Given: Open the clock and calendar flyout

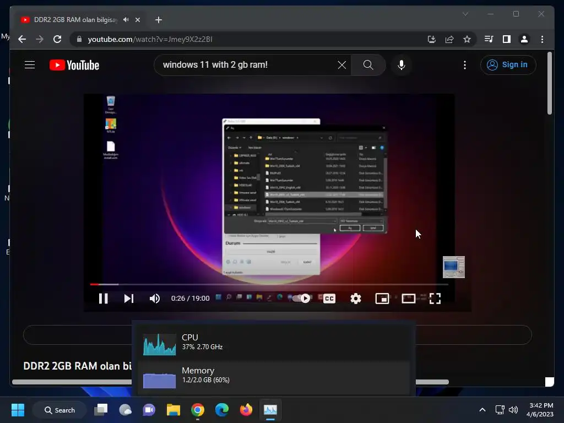Looking at the screenshot, I should [540, 410].
